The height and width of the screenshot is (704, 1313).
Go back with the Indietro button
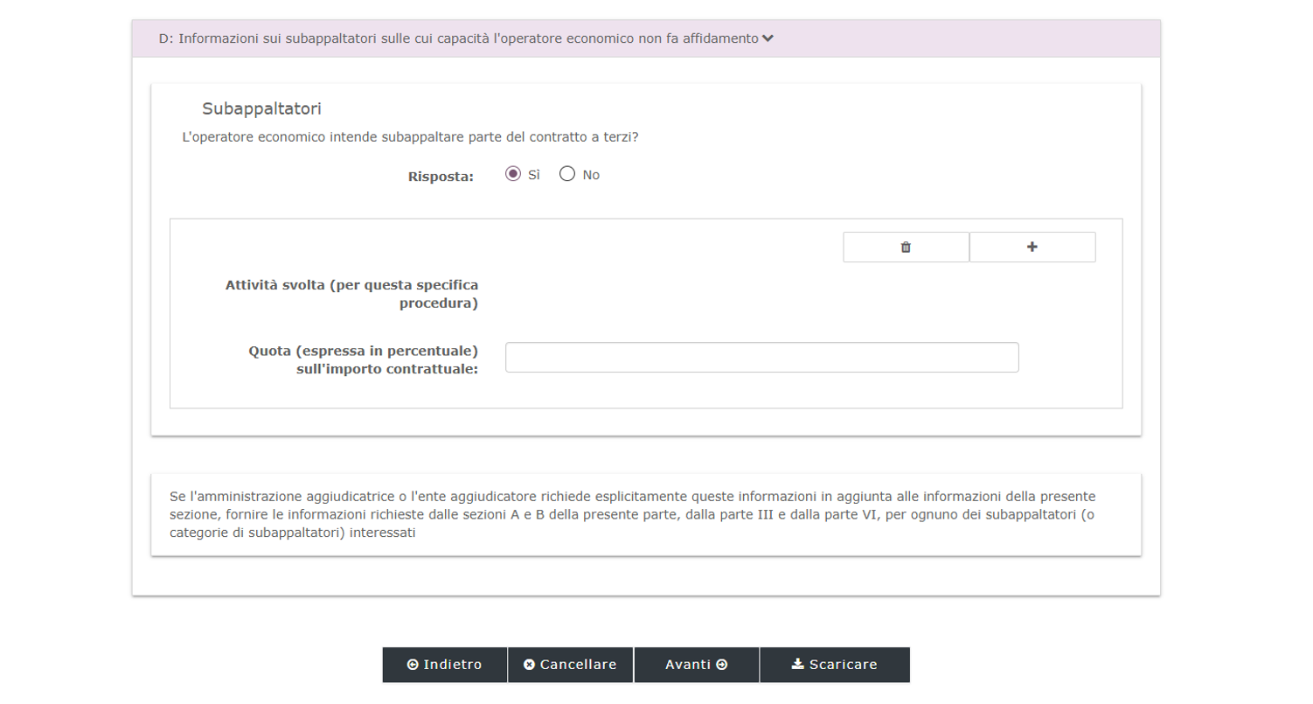(444, 665)
